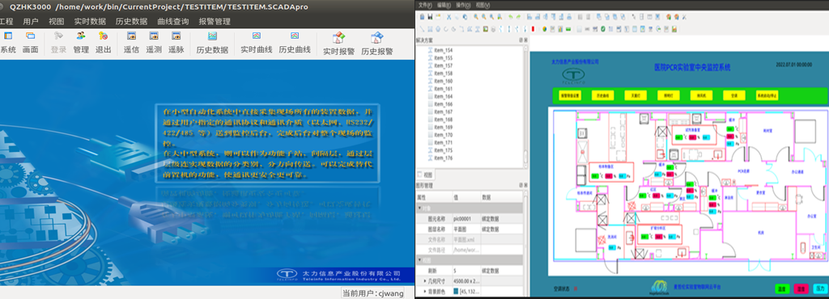This screenshot has width=829, height=299.
Task: Click the green check circle icon in the editor toolbar
Action: point(602,29)
